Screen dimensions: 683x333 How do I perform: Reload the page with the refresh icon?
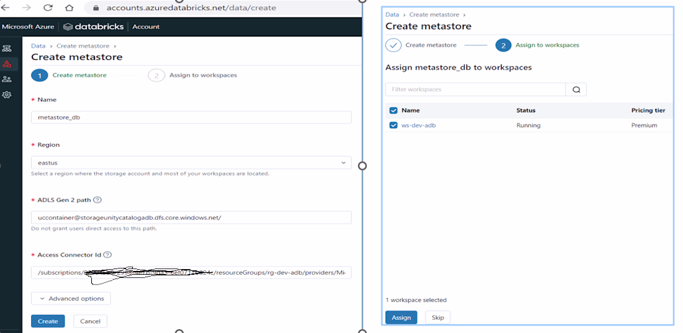pyautogui.click(x=48, y=7)
